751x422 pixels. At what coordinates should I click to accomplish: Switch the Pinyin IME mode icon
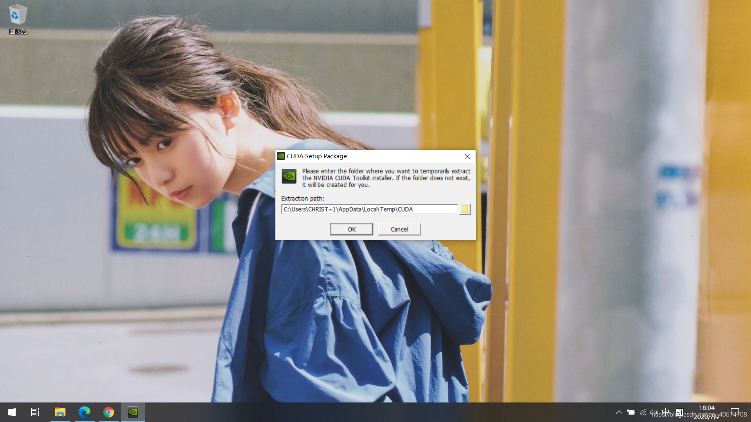pos(680,412)
